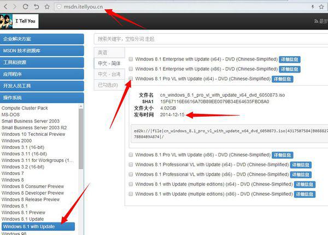Screen dimensions: 328x235
Task: Check Windows 8.1 Enterprise with Update (x86)
Action: click(131, 69)
